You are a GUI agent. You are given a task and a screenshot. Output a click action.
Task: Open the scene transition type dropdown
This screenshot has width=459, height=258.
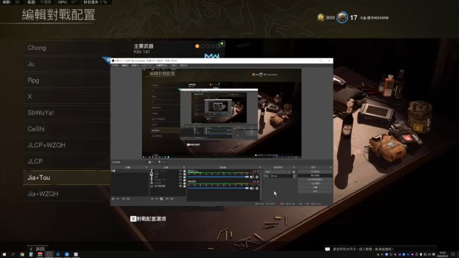pos(277,172)
